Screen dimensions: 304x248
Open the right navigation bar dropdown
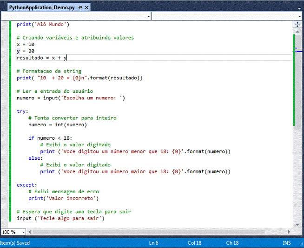(300, 16)
